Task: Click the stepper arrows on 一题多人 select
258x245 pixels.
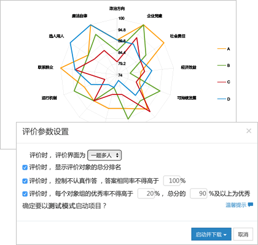Action: pyautogui.click(x=117, y=155)
